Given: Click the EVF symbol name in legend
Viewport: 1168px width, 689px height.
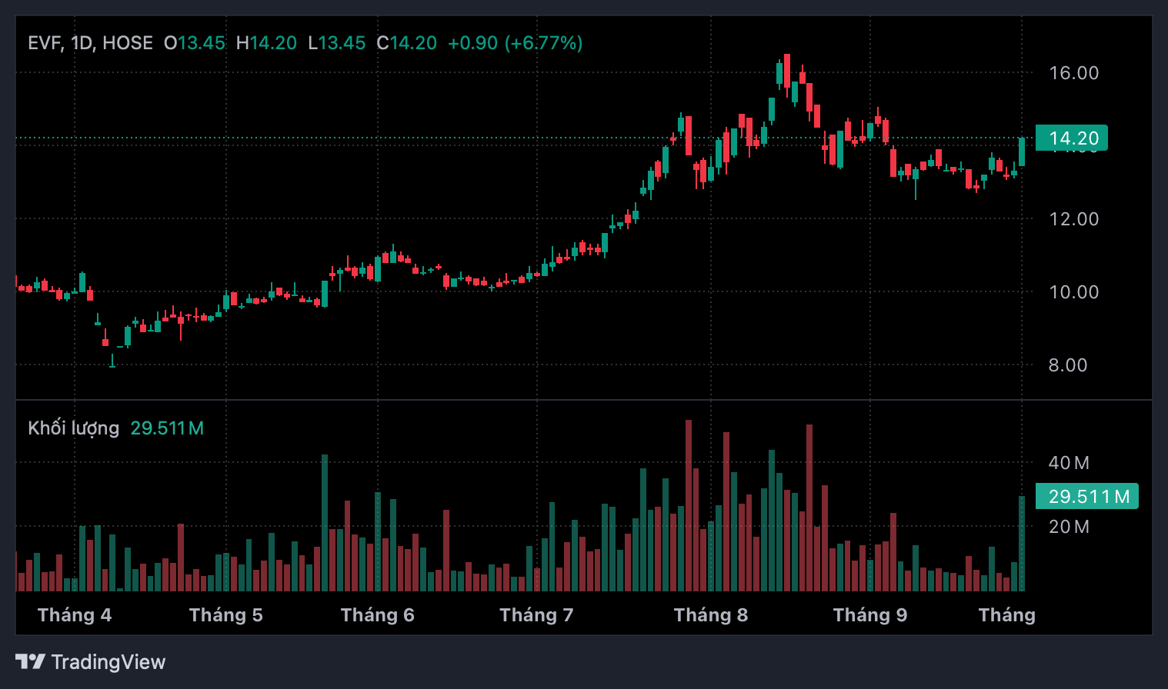Looking at the screenshot, I should 44,43.
